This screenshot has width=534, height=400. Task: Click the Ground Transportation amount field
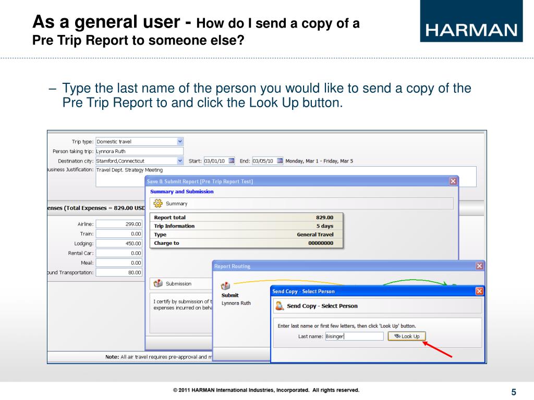119,272
